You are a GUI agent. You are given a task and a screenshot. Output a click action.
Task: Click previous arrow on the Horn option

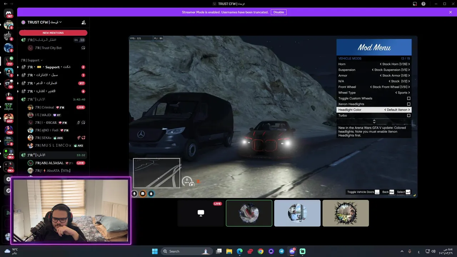(381, 64)
